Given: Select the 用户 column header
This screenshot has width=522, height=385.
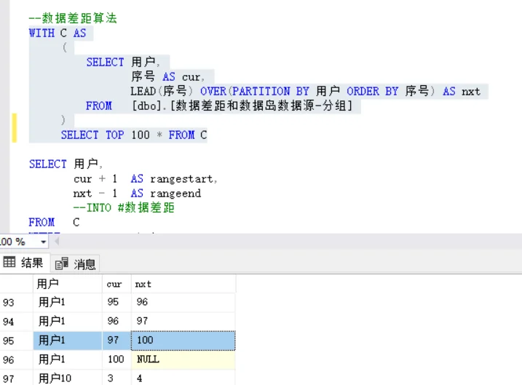Looking at the screenshot, I should click(x=68, y=284).
